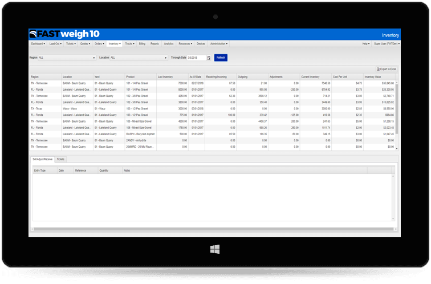Sort by the Product column header
431x284 pixels.
pyautogui.click(x=141, y=77)
